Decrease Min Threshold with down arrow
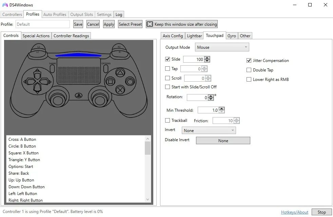333x217 pixels. click(x=221, y=111)
